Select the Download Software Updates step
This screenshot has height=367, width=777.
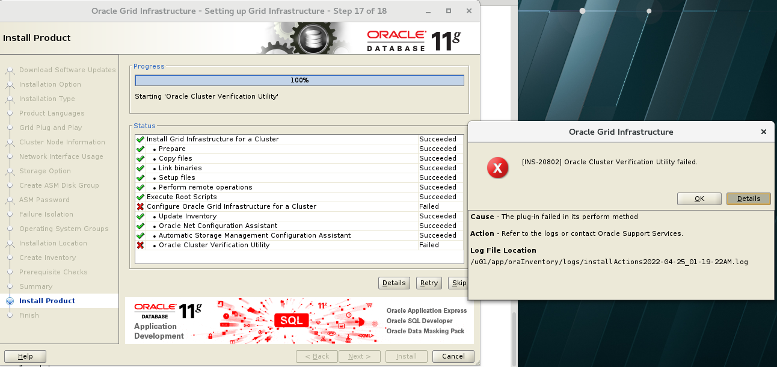[67, 70]
